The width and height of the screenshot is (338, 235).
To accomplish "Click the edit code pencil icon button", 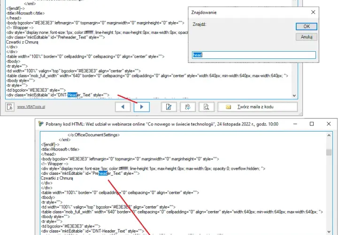I will (x=169, y=107).
